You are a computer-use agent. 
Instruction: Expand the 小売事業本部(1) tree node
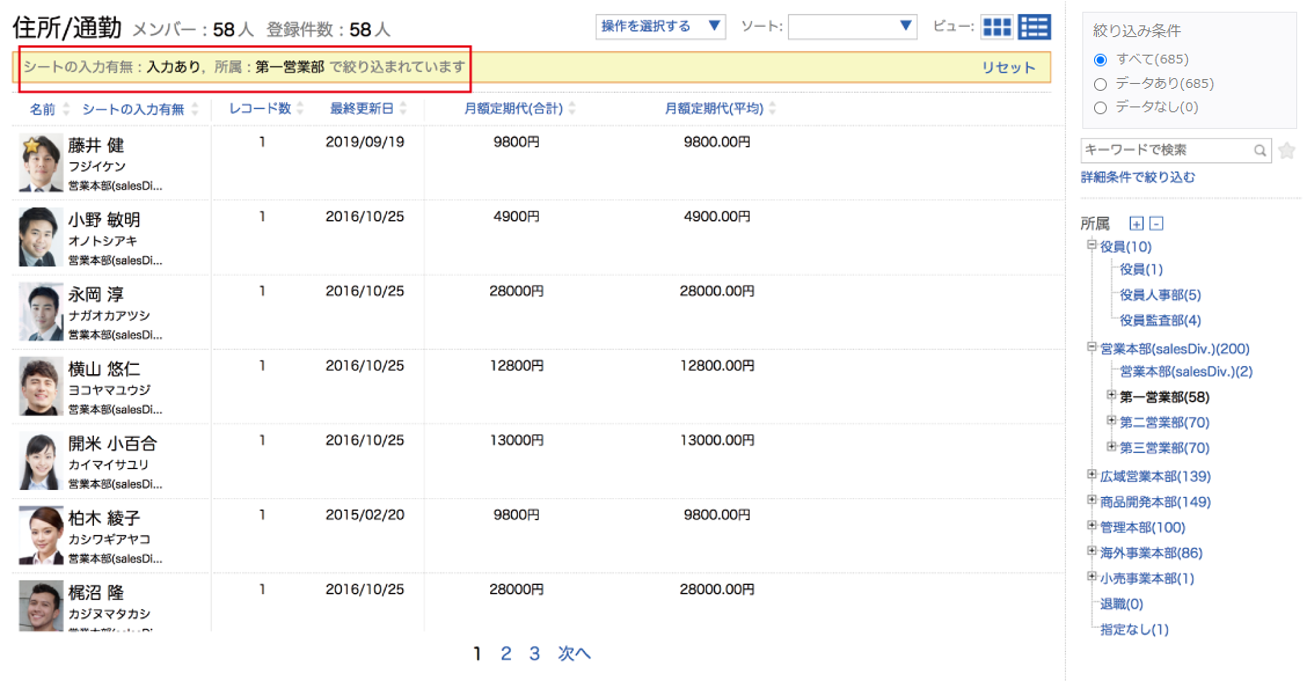click(1091, 576)
